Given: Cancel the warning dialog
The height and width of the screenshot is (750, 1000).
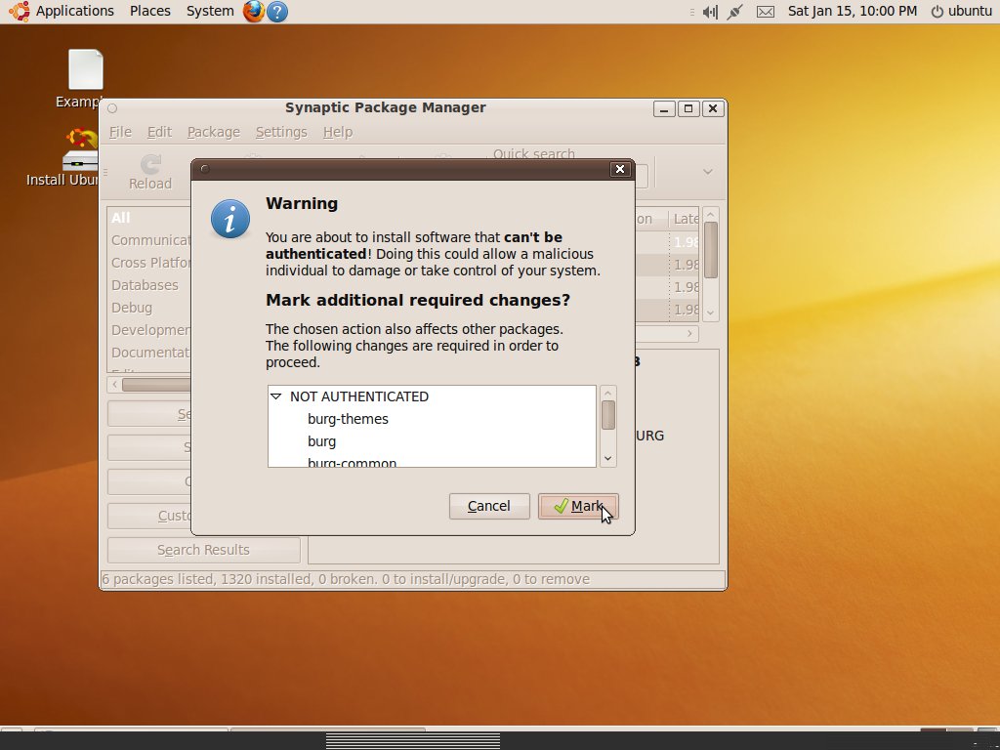Looking at the screenshot, I should [x=489, y=507].
